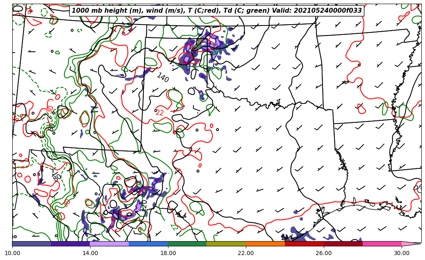Click the pink 28–30 colorbar segment

point(382,244)
